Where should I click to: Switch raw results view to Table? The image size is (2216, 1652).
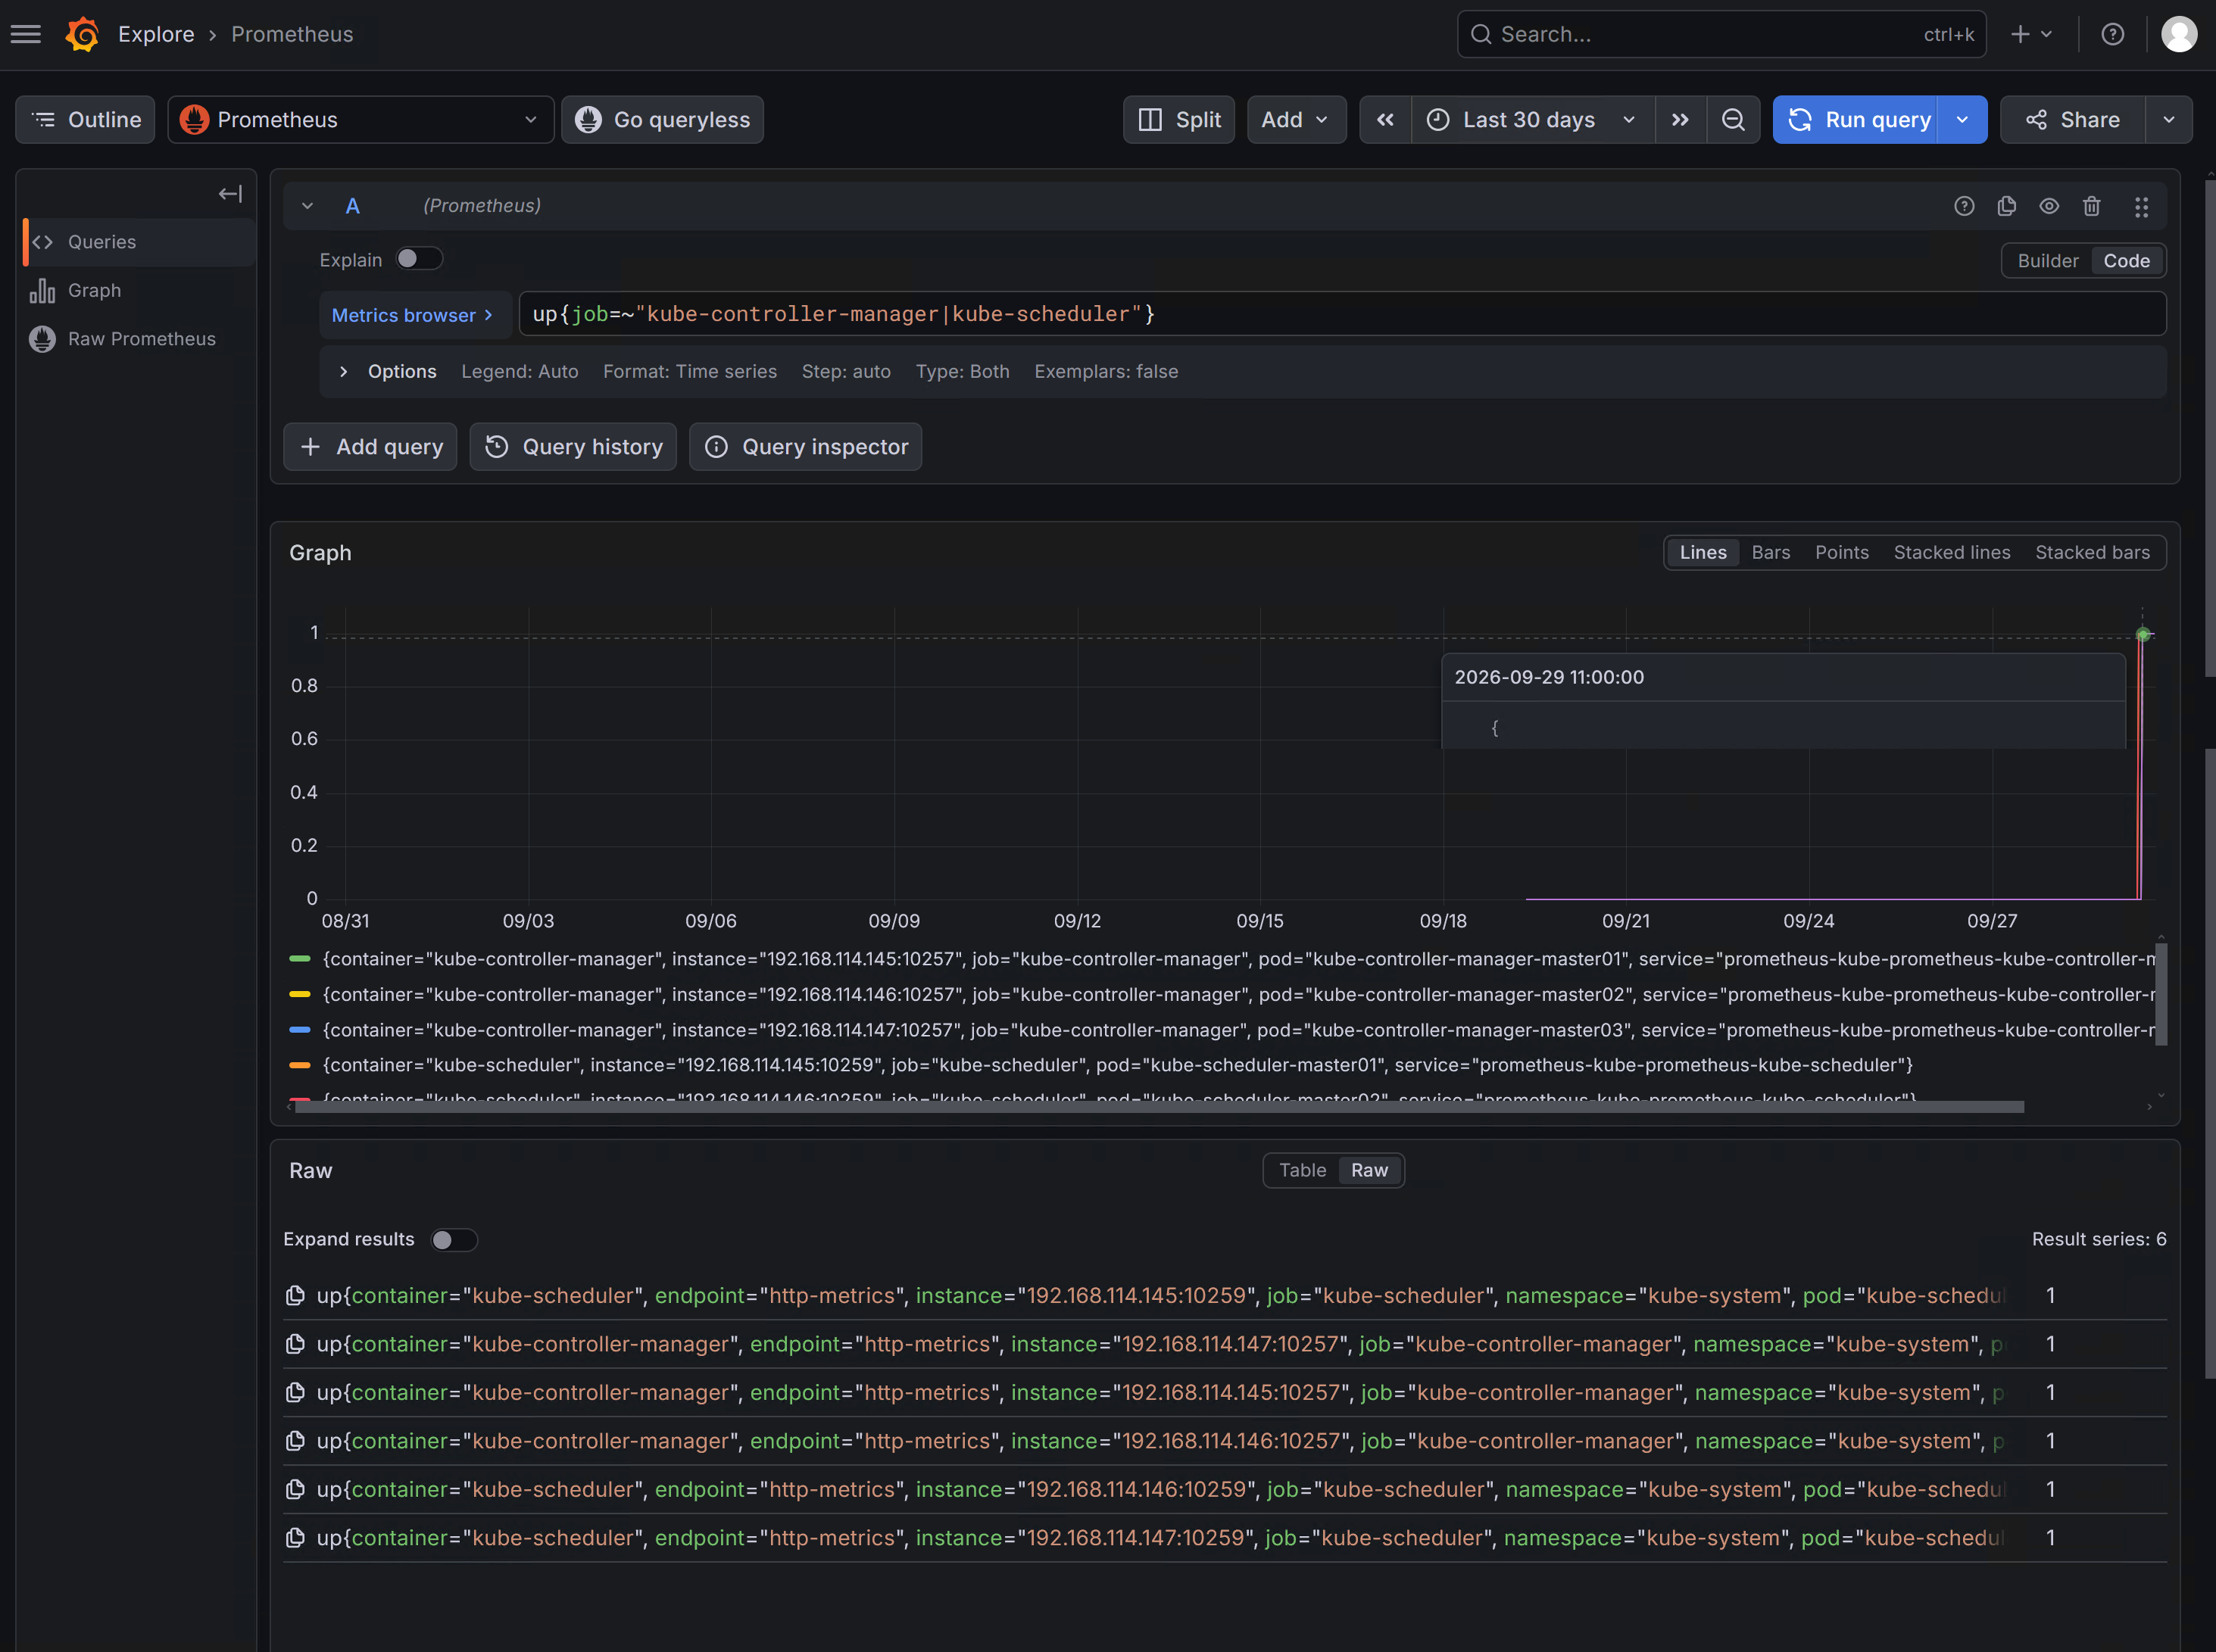pyautogui.click(x=1302, y=1171)
